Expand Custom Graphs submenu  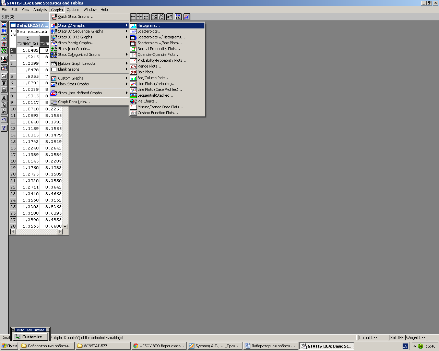coord(90,78)
